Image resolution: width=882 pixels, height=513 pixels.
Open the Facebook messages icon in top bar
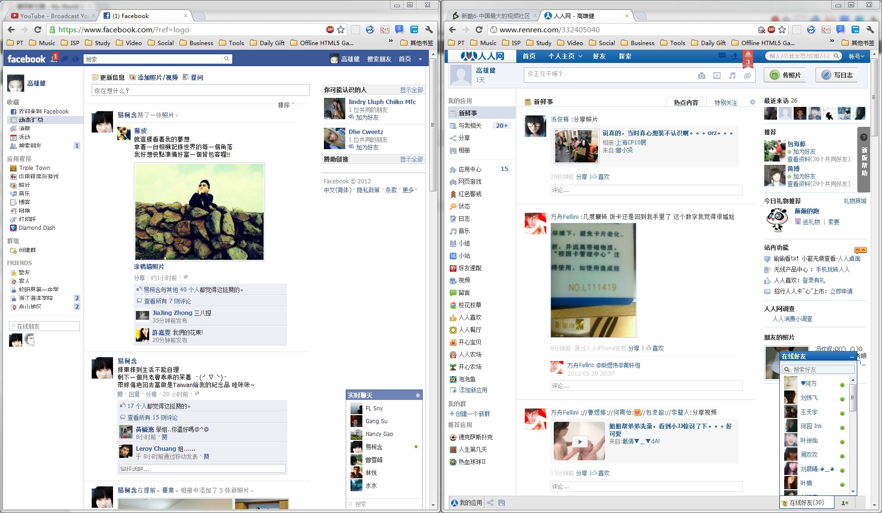click(x=65, y=59)
